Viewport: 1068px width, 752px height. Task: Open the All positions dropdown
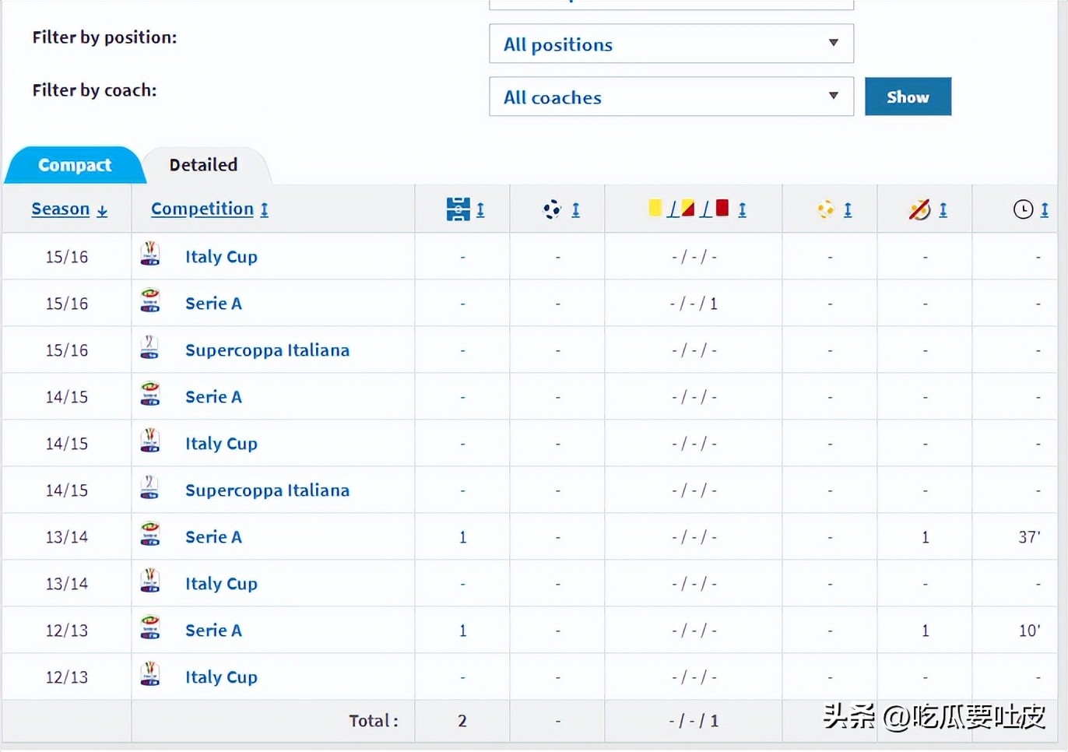point(670,44)
